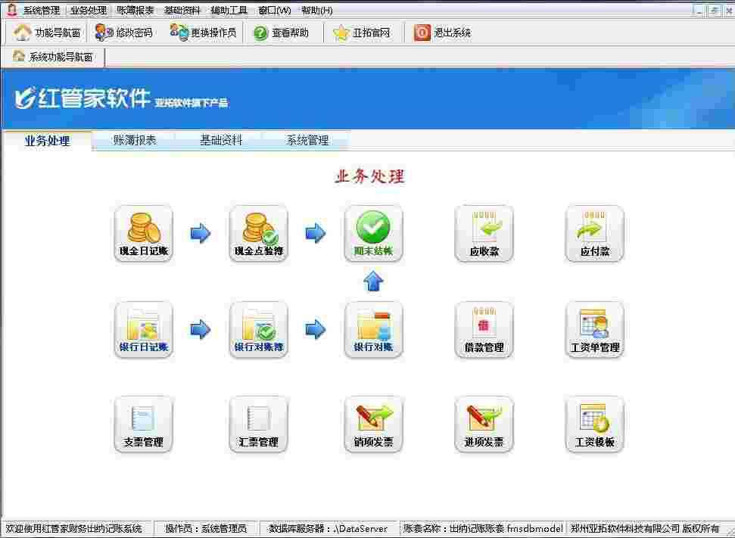The image size is (735, 538).
Task: Open 现金点验簿 cash verification book
Action: click(258, 233)
